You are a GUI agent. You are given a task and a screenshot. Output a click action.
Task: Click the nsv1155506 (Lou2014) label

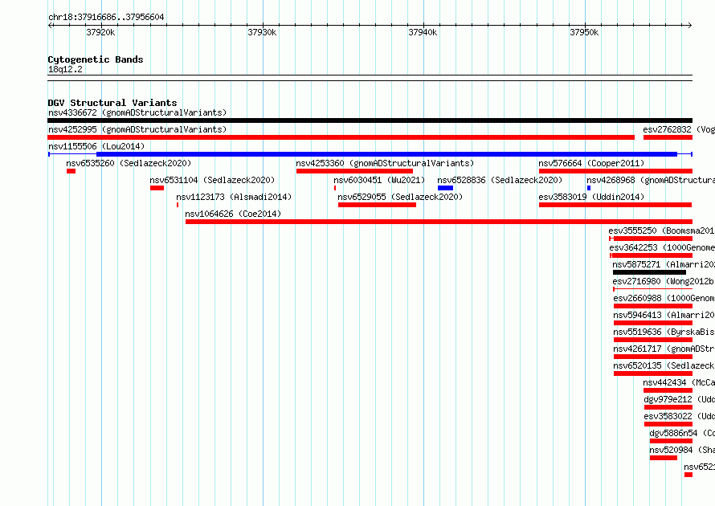point(96,146)
